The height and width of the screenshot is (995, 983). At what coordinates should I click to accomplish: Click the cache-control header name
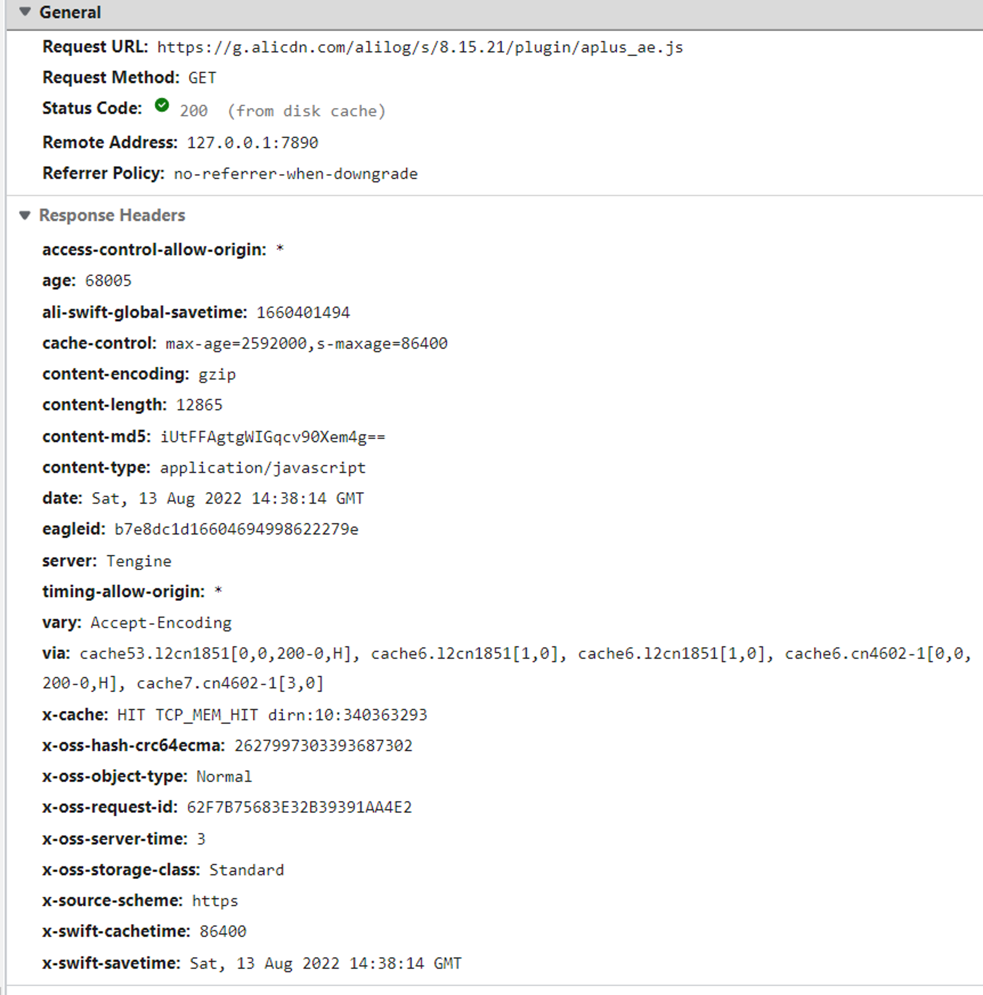pos(99,343)
